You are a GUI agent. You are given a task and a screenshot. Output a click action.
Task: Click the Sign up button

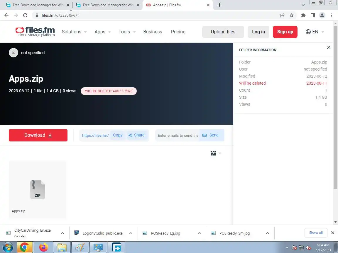[x=285, y=32]
